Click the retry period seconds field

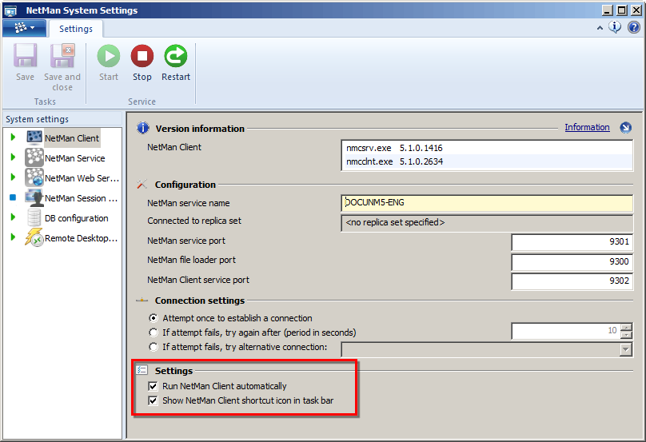click(566, 331)
